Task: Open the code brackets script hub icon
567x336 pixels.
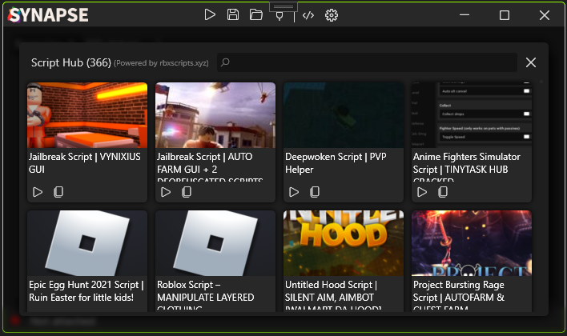Action: coord(308,15)
